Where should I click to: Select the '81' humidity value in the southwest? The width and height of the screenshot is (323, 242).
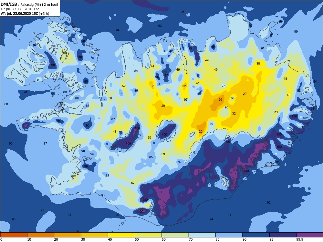tap(107, 175)
